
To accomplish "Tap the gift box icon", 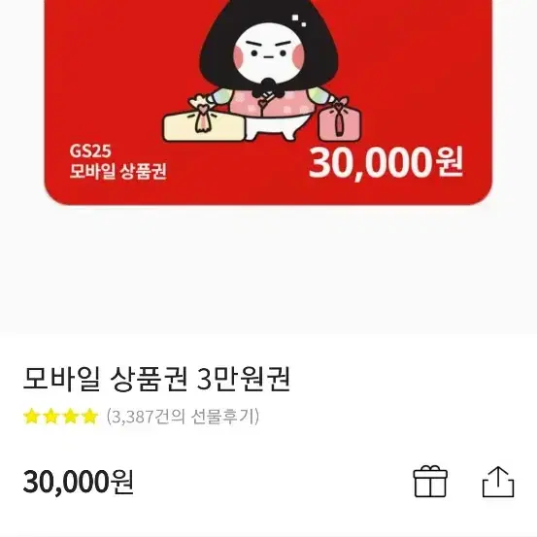I will click(430, 482).
